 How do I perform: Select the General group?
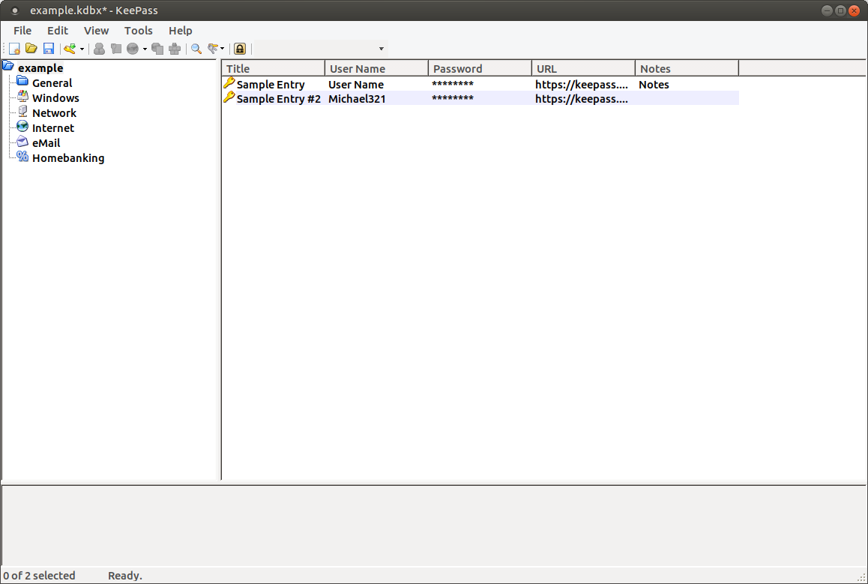52,83
